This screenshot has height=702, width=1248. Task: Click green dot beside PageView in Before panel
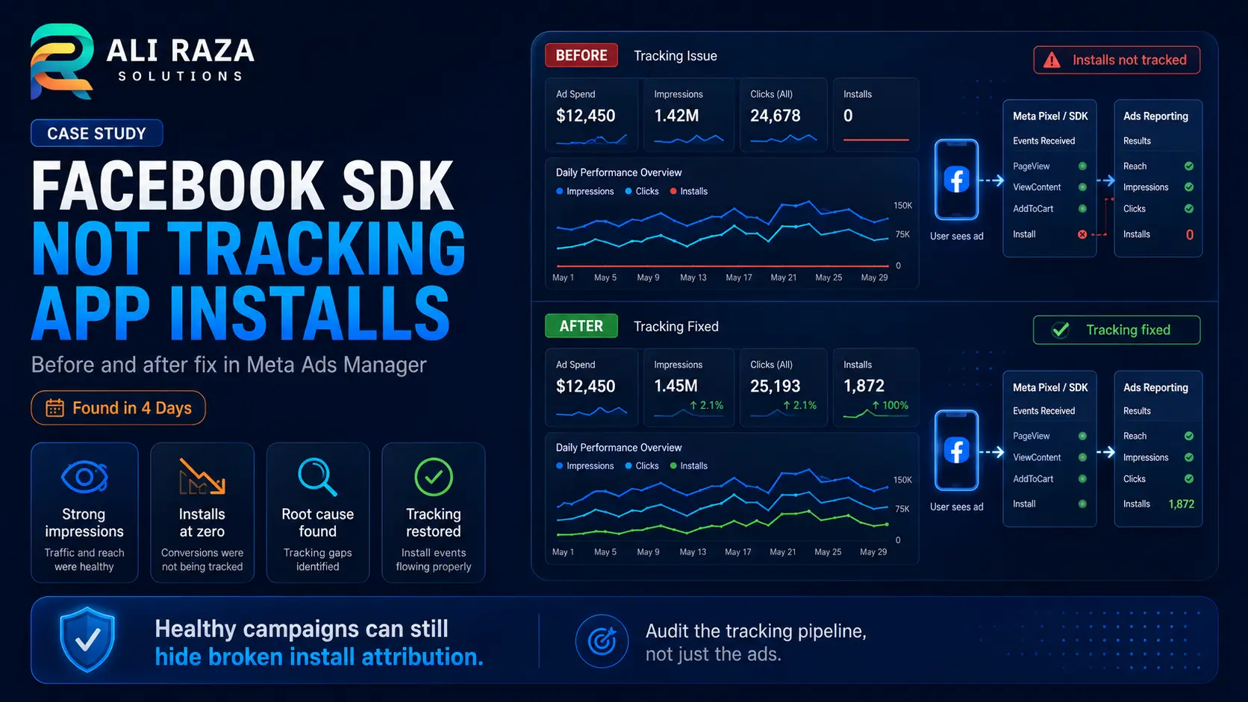click(1082, 166)
